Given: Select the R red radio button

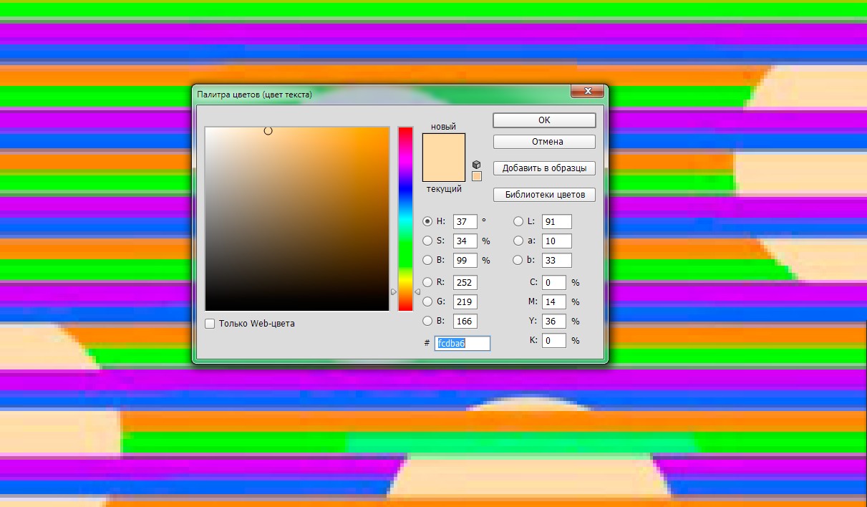Looking at the screenshot, I should point(427,282).
